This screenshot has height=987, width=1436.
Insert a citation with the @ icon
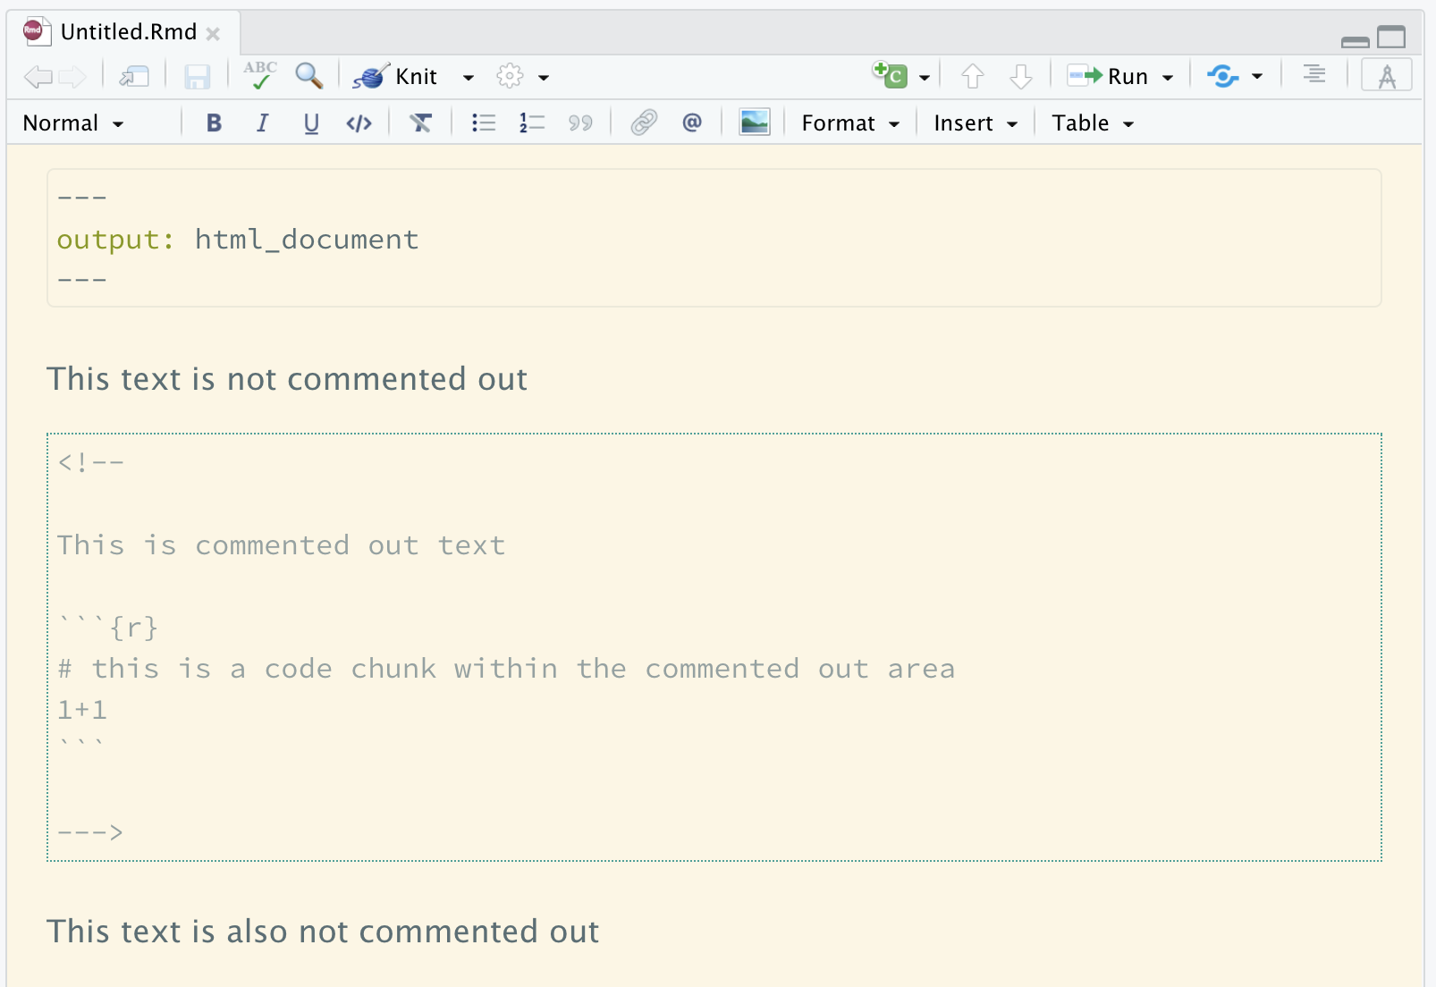[x=692, y=122]
